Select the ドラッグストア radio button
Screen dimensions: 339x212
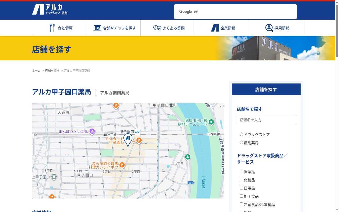pyautogui.click(x=241, y=134)
